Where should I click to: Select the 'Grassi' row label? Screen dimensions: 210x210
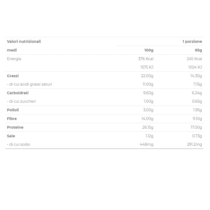coord(13,76)
